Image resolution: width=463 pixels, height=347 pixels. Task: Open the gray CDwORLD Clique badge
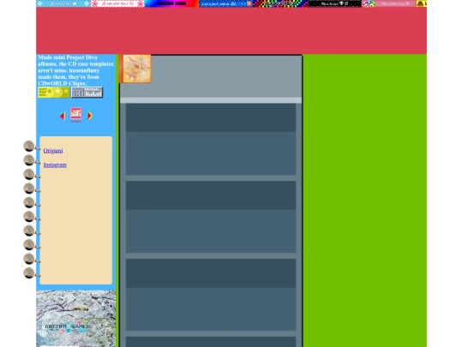click(x=87, y=93)
